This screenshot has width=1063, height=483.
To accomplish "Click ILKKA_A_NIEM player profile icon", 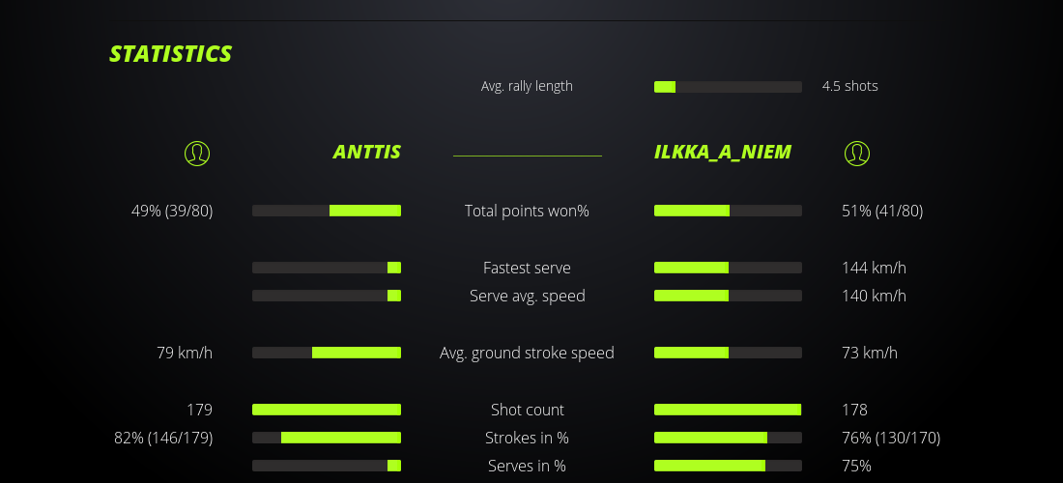I will (x=856, y=153).
